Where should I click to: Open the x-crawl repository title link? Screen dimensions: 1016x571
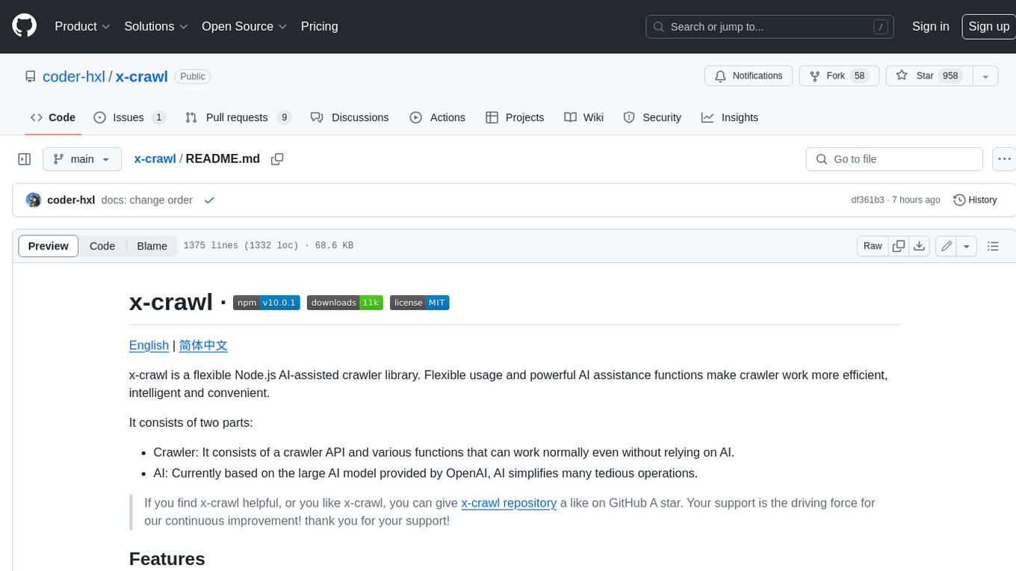coord(141,76)
